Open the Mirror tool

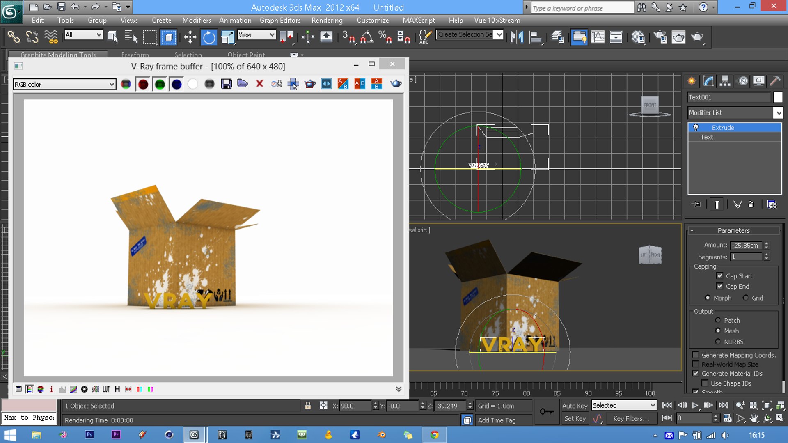(517, 37)
